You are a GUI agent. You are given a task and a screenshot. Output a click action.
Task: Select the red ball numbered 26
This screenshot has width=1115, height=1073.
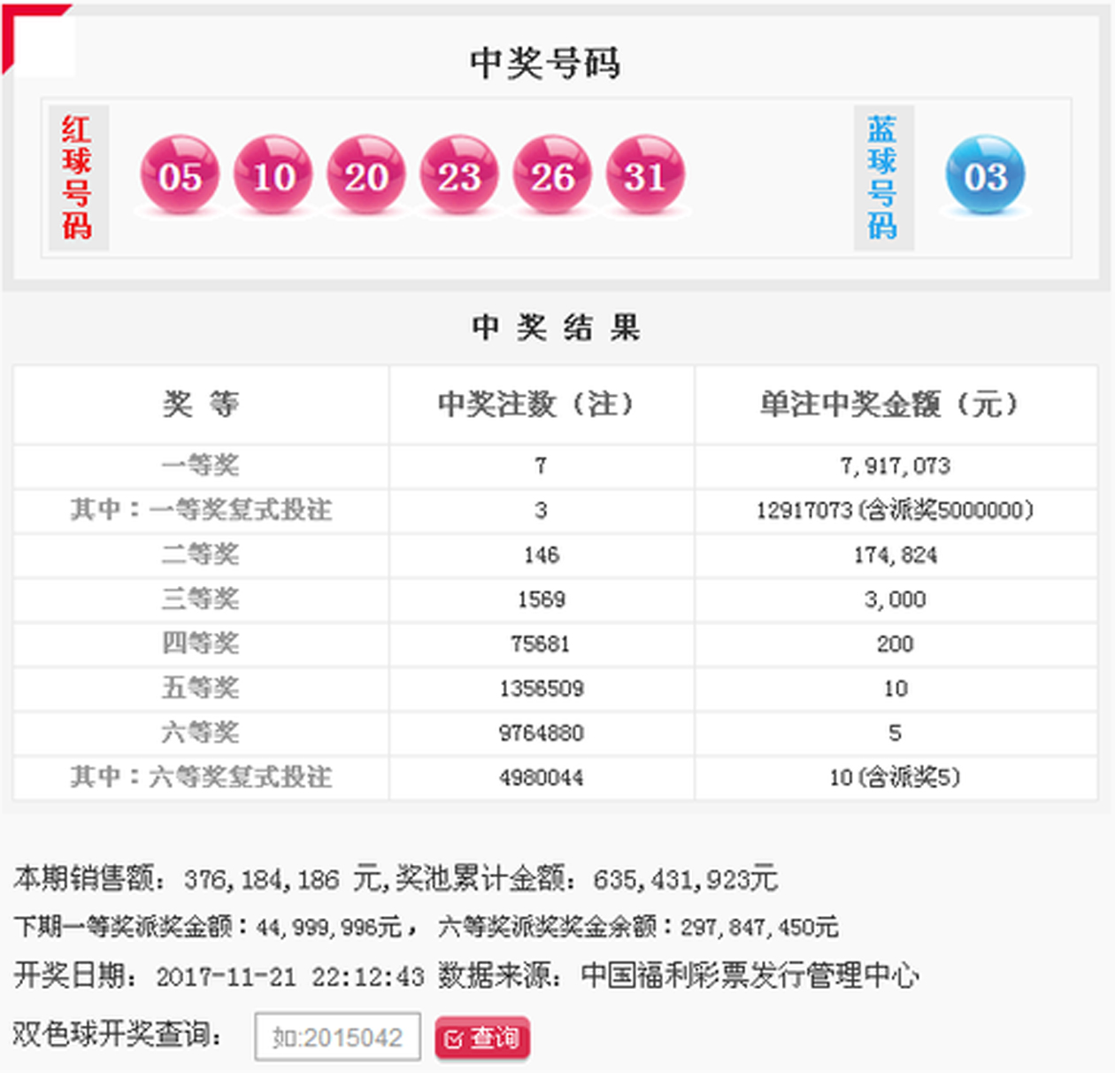[552, 175]
